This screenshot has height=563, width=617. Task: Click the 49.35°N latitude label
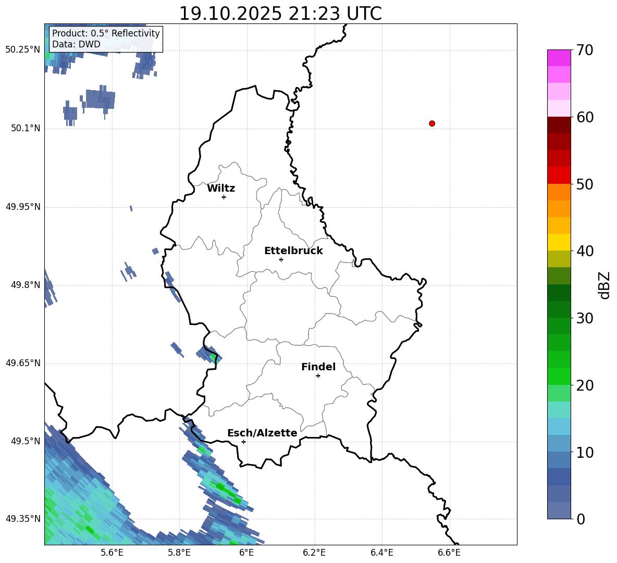point(23,519)
